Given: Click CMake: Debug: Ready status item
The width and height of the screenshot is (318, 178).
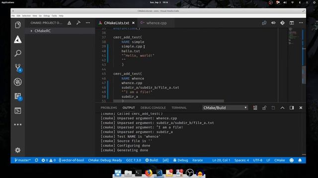Looking at the screenshot, I should 105,160.
